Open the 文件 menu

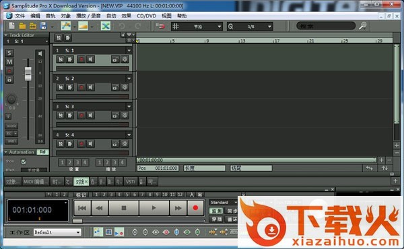[x=20, y=16]
